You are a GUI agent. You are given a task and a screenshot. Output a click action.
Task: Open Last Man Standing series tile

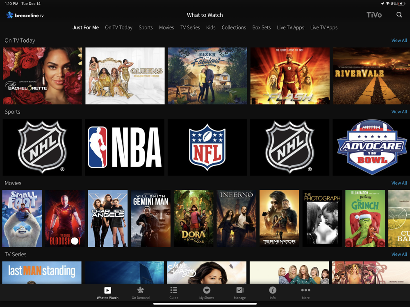click(x=42, y=273)
